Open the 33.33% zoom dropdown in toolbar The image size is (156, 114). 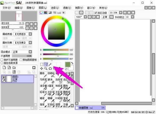(x=121, y=13)
